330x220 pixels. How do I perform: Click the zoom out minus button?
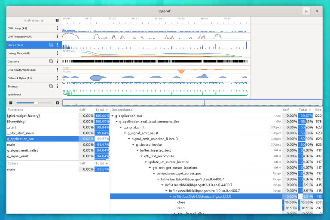point(10,103)
